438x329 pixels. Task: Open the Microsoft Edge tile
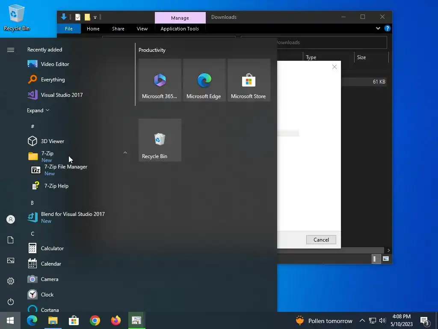click(204, 80)
